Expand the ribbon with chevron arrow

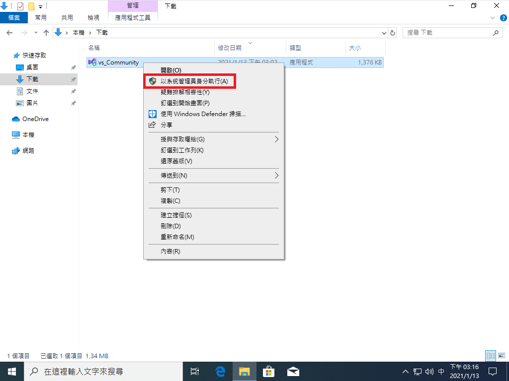(x=493, y=17)
